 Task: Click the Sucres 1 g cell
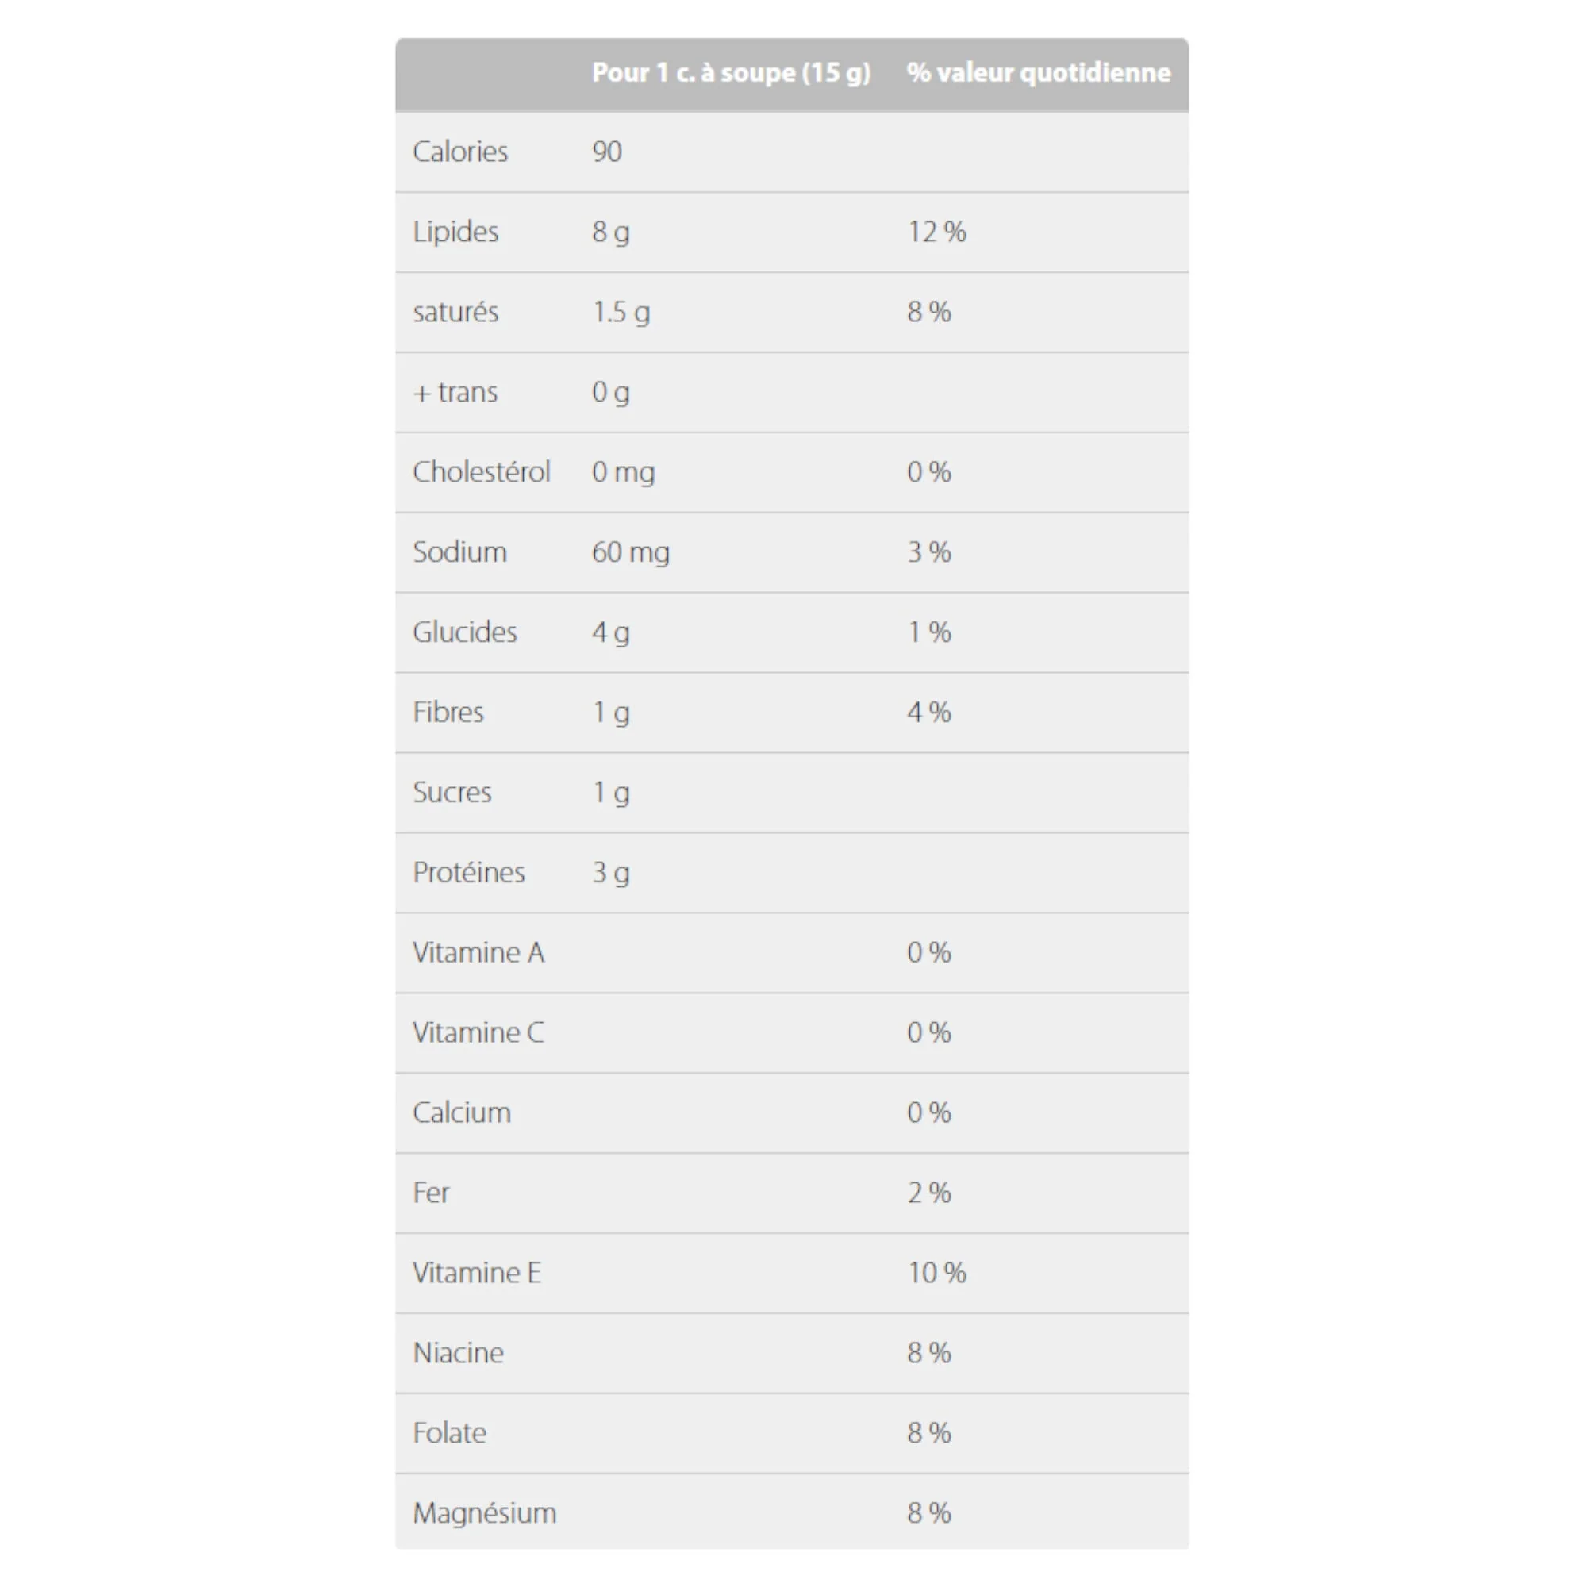pyautogui.click(x=611, y=793)
